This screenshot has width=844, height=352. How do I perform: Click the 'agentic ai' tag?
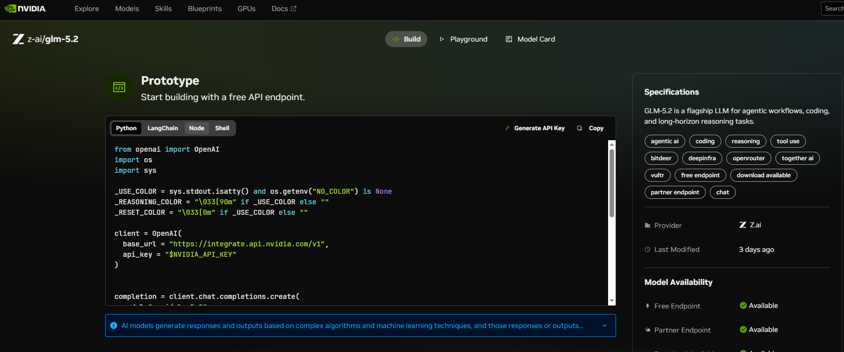point(665,141)
